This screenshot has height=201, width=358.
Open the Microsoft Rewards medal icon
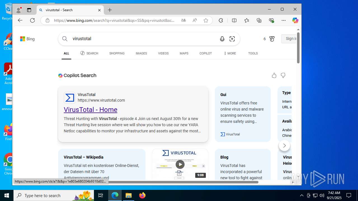coord(272,39)
